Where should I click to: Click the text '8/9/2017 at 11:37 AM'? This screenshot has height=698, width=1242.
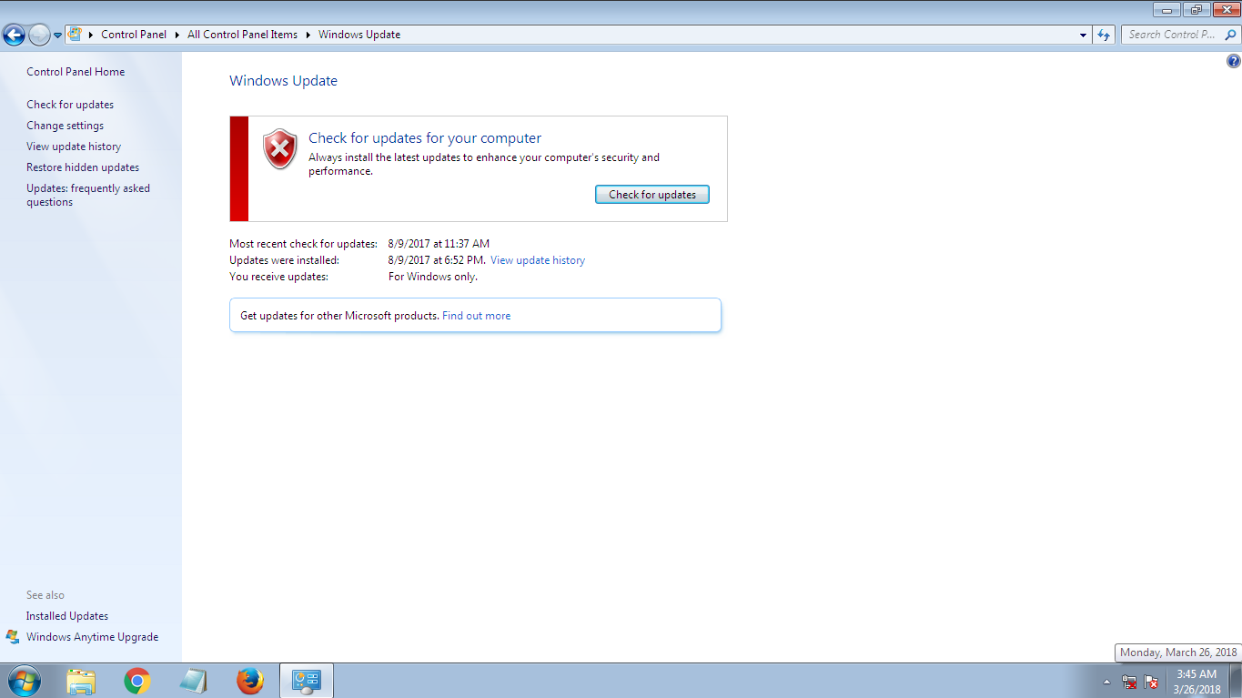pos(439,244)
